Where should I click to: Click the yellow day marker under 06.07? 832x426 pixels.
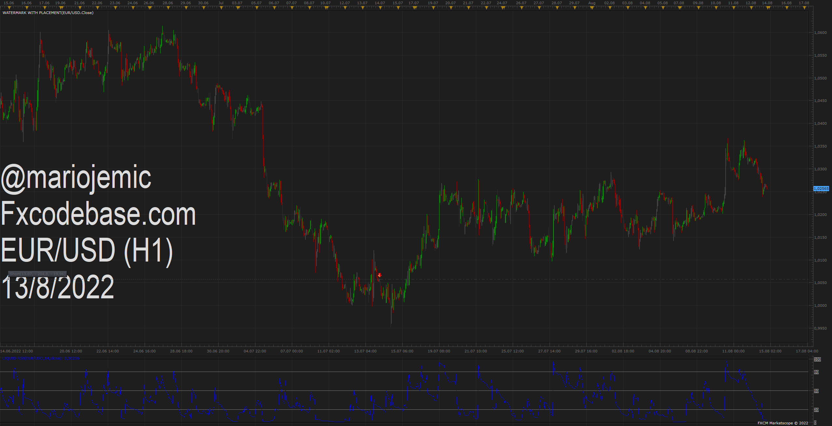coord(274,8)
